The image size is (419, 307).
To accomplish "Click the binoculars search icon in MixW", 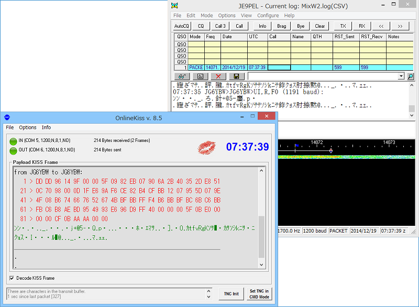I will [x=182, y=76].
